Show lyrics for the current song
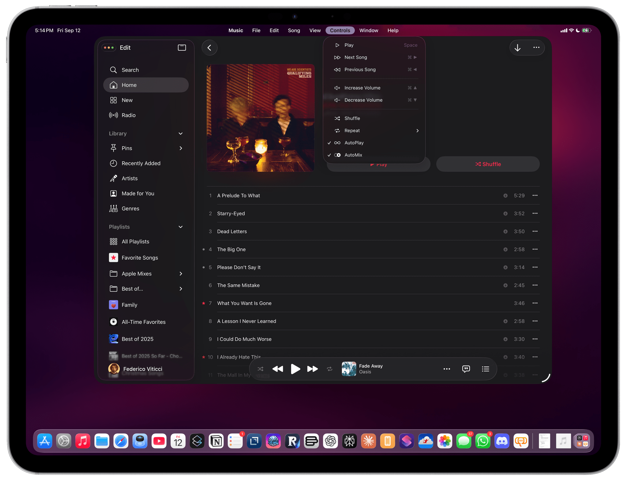Screen dimensions: 627x480 pyautogui.click(x=466, y=369)
